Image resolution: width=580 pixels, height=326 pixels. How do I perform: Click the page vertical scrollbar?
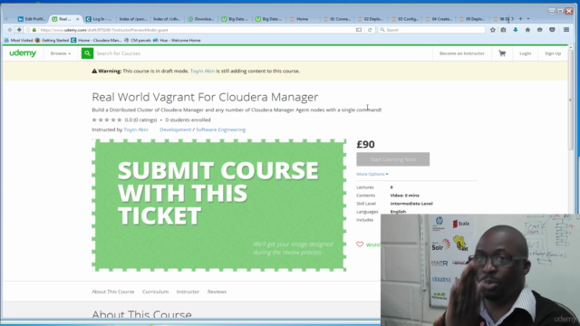570,100
